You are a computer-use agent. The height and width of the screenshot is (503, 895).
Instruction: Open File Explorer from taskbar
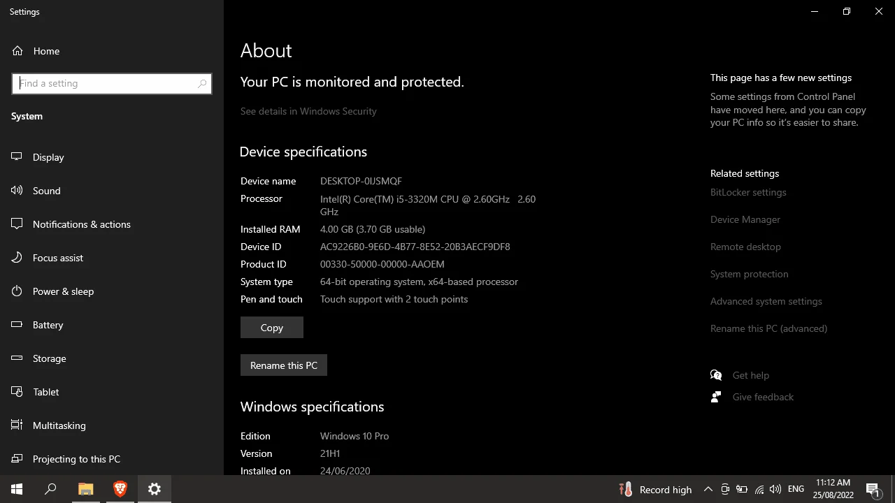point(85,489)
